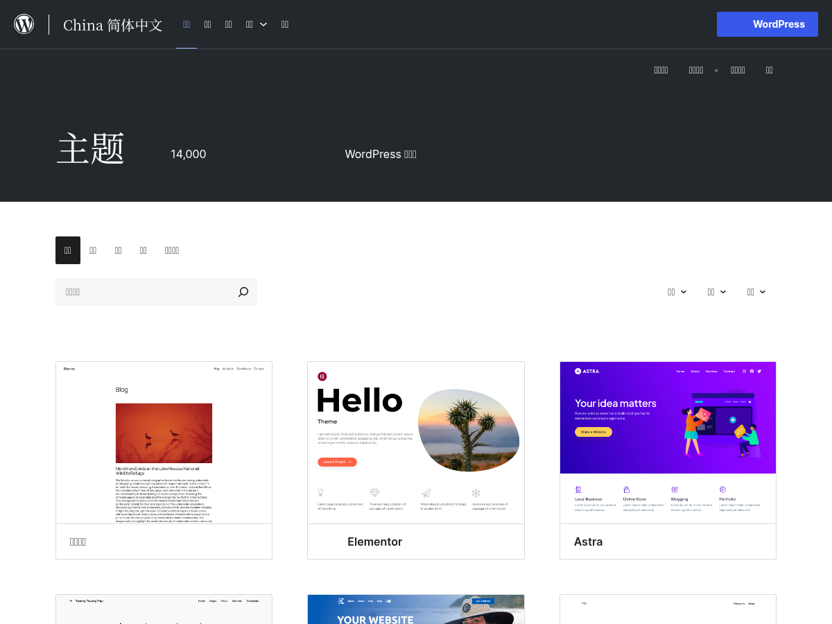
Task: Focus the theme search input field
Action: pos(156,292)
